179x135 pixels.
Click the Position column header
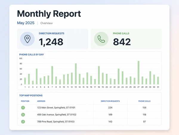click(x=25, y=101)
